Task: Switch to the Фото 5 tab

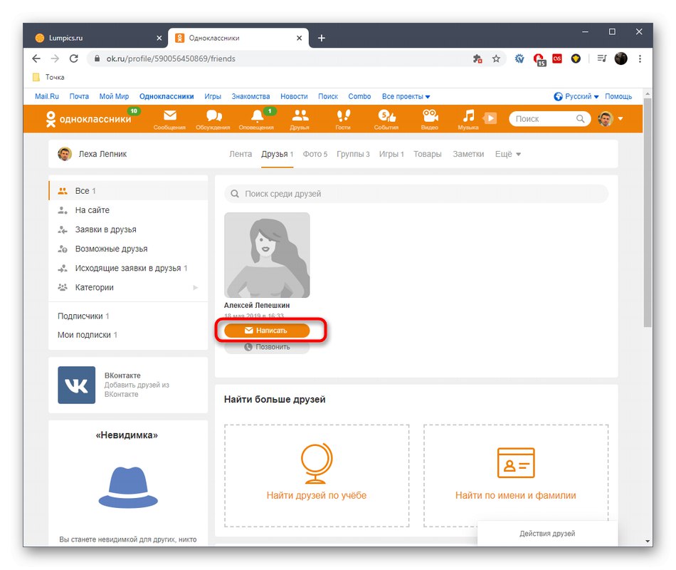Action: [x=315, y=153]
